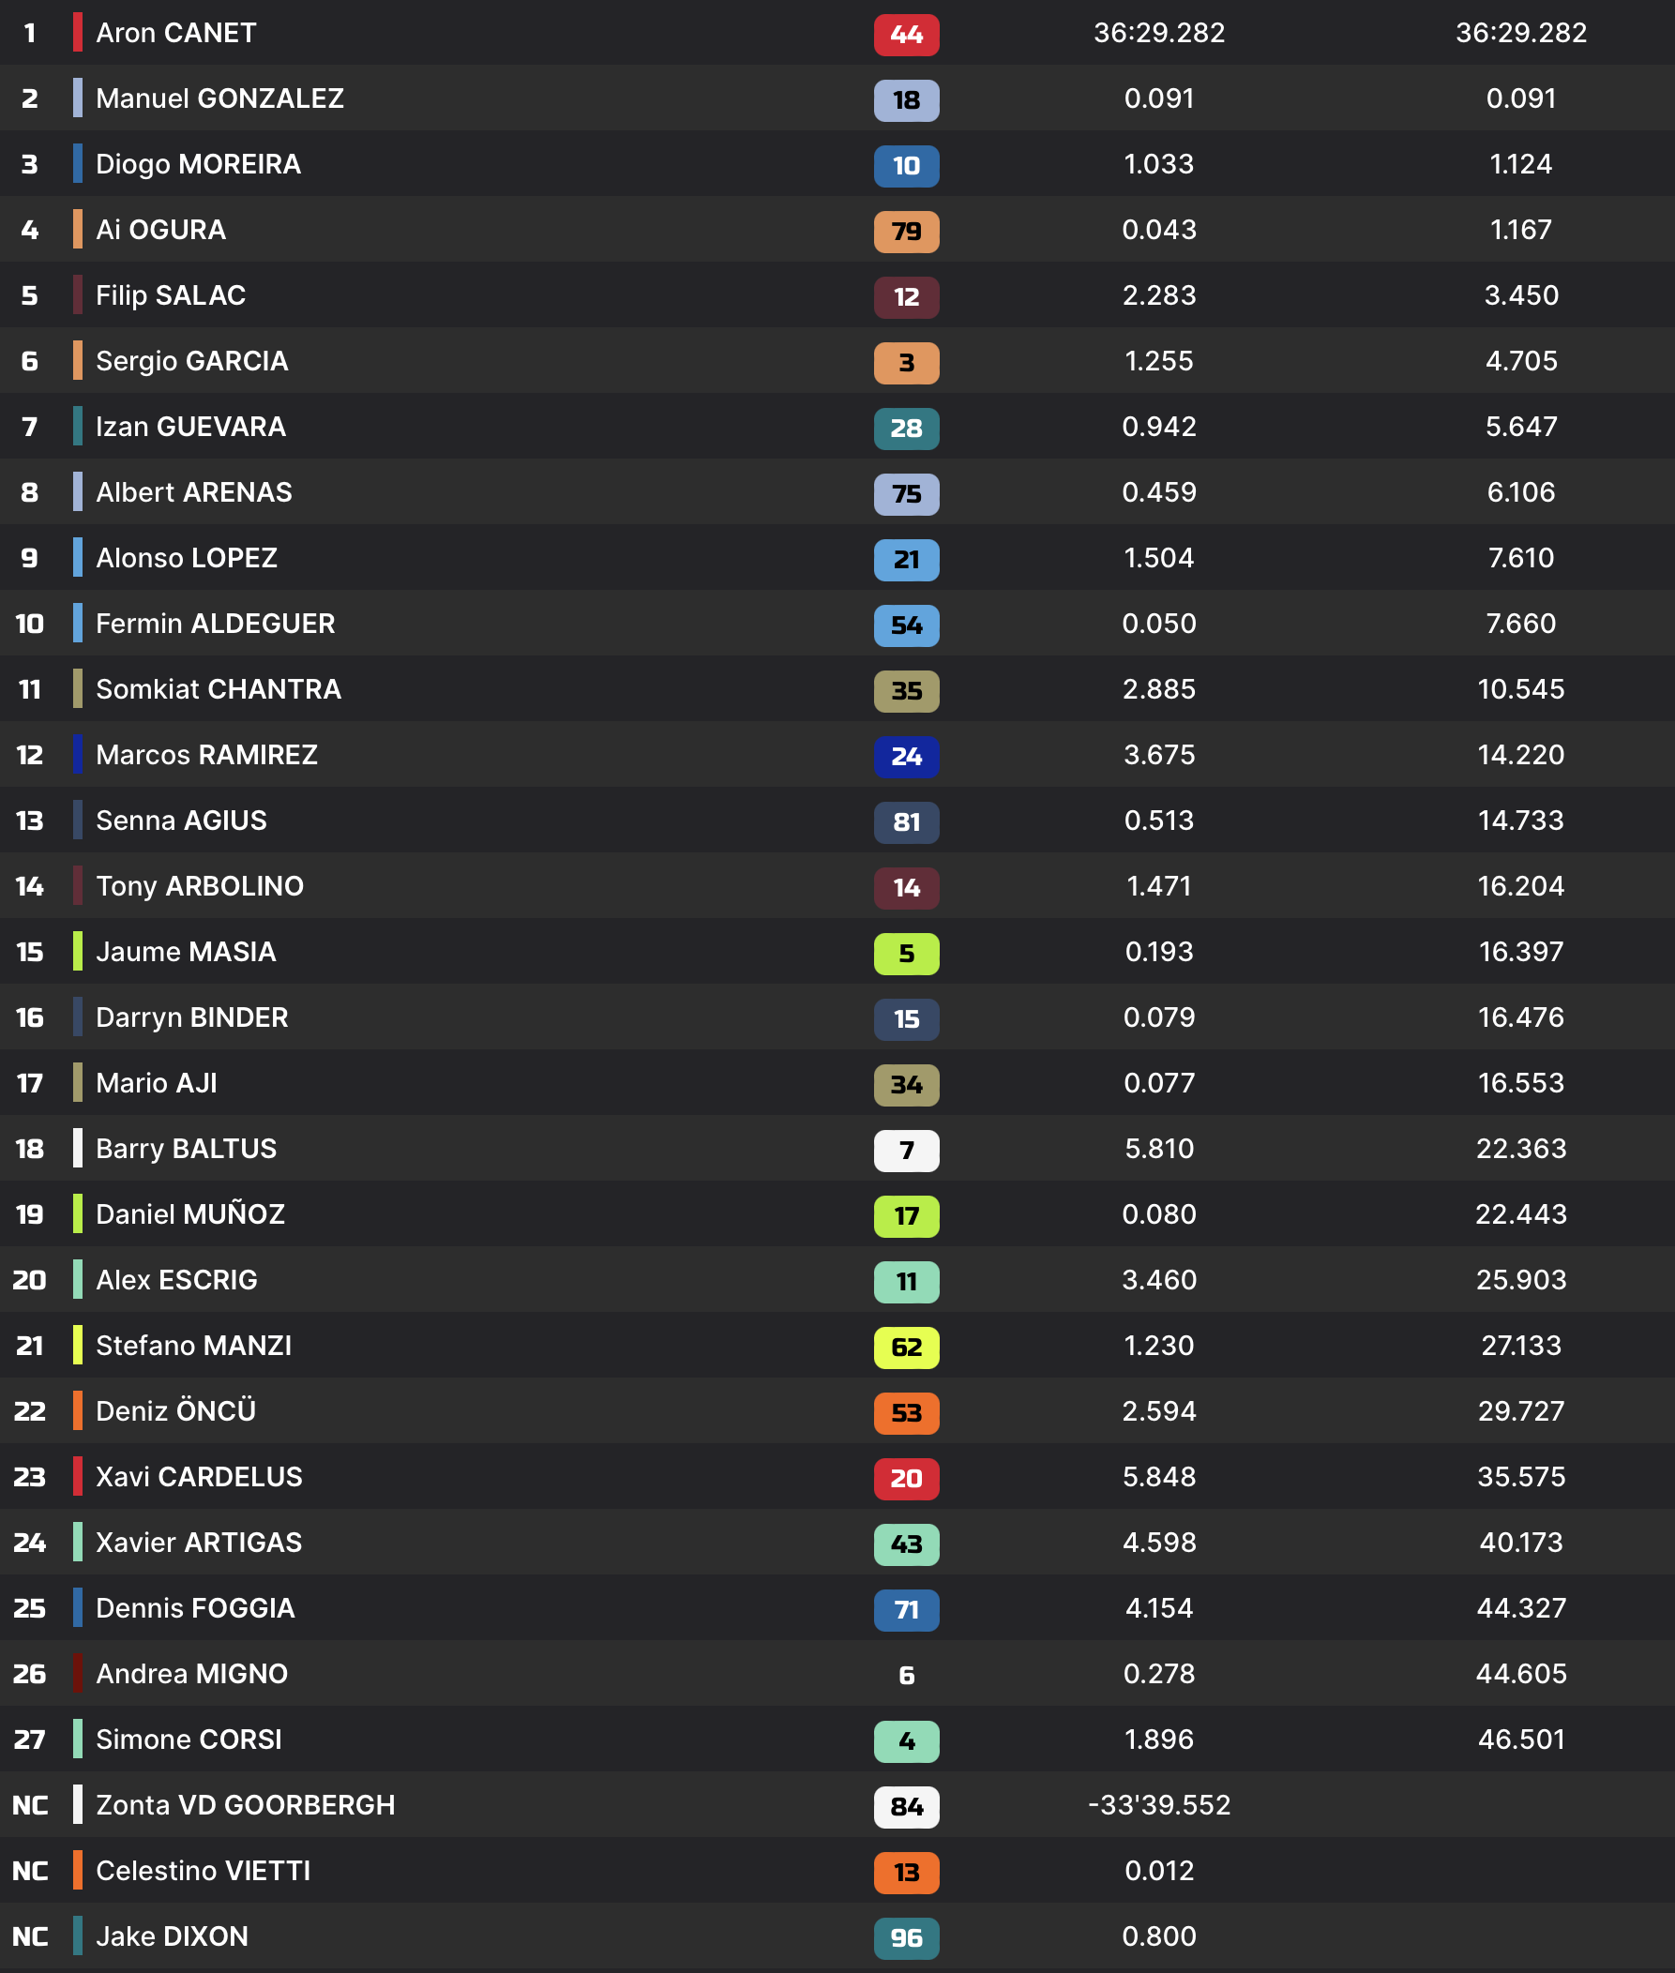Viewport: 1675px width, 1973px height.
Task: Select Simone Corsi's total gap 46.501
Action: point(1520,1740)
